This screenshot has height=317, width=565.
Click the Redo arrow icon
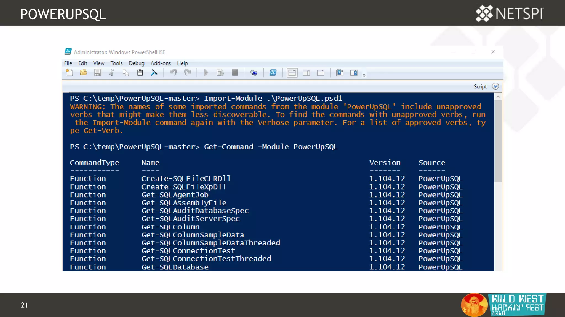(x=188, y=73)
